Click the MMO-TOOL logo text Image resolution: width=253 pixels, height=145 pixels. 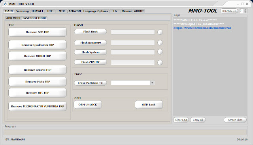[x=203, y=11]
